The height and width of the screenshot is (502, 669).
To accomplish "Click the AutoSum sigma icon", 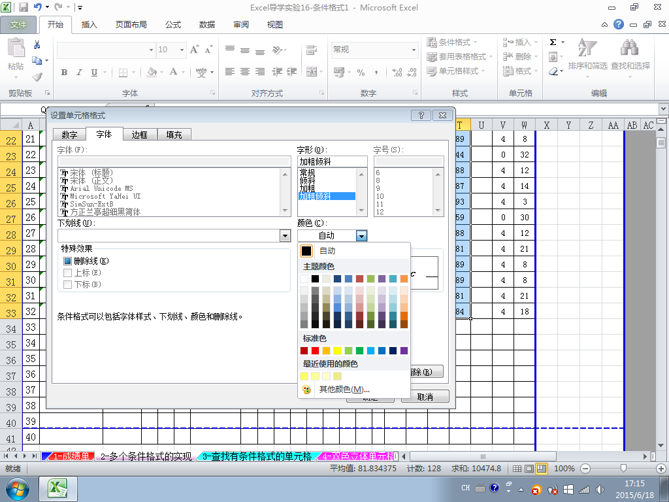I will pyautogui.click(x=553, y=42).
